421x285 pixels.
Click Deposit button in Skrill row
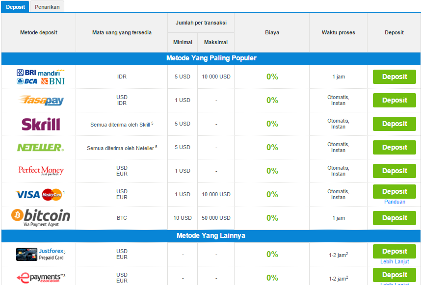(x=394, y=124)
